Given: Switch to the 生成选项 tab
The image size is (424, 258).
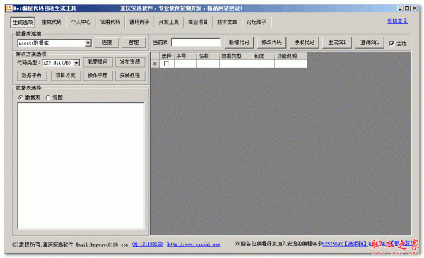Looking at the screenshot, I should coord(23,22).
